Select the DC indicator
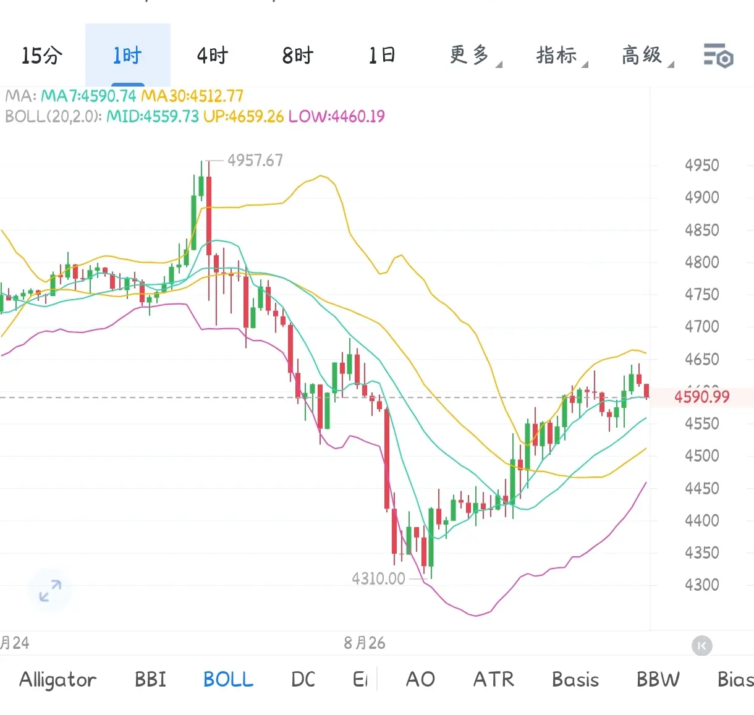 [303, 680]
